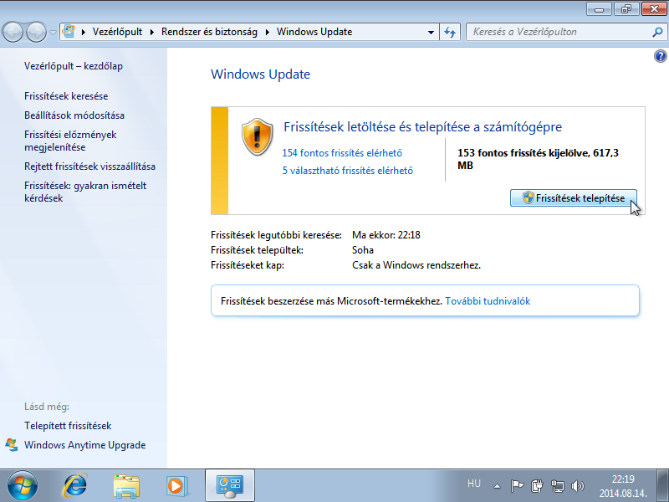Click the orange warning shield icon

click(257, 137)
